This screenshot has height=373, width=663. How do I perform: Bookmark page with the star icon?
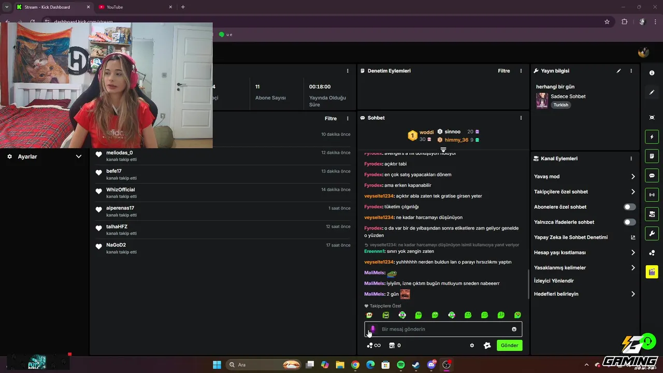pos(607,22)
